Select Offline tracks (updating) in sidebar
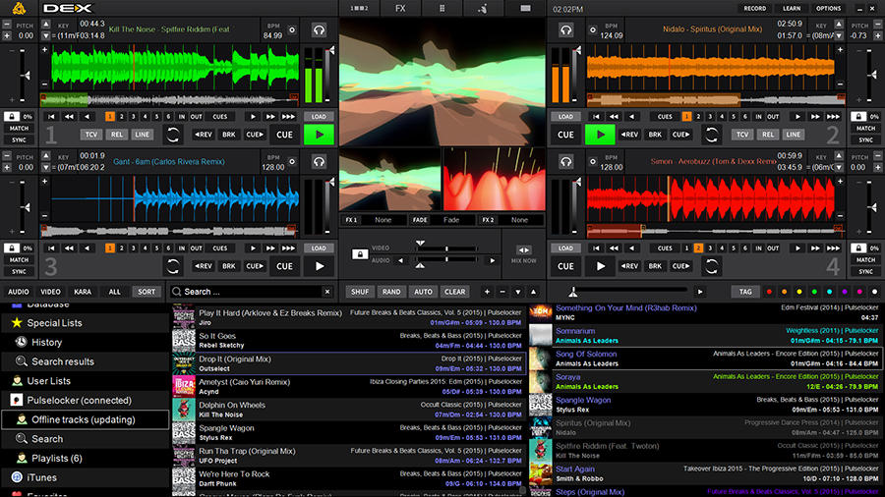 (86, 419)
